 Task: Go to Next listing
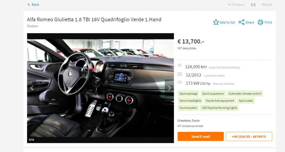(x=267, y=5)
